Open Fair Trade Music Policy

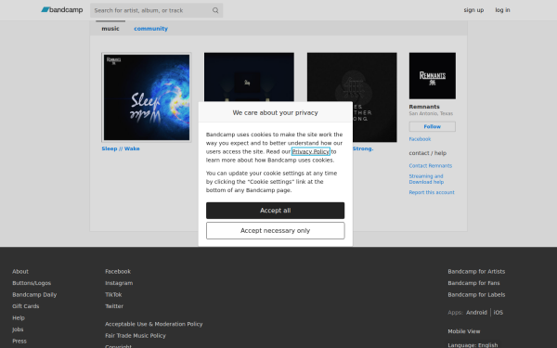[136, 336]
